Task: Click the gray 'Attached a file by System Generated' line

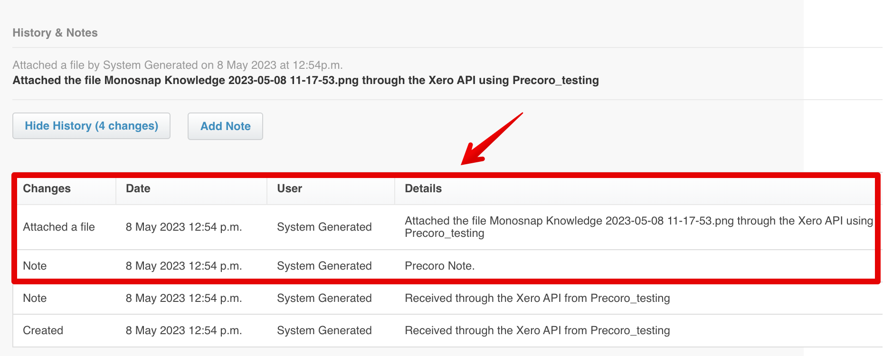Action: (178, 65)
